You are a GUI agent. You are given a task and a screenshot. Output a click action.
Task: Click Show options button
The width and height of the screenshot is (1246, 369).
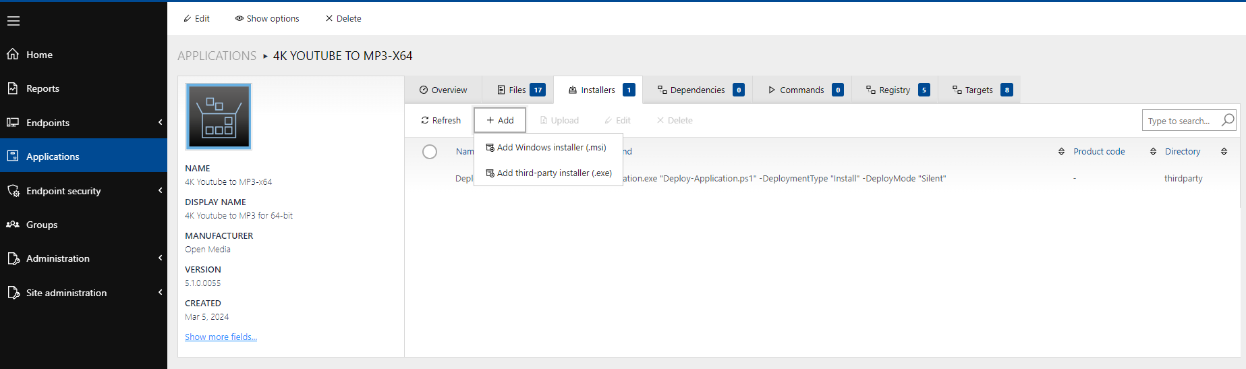click(x=267, y=18)
